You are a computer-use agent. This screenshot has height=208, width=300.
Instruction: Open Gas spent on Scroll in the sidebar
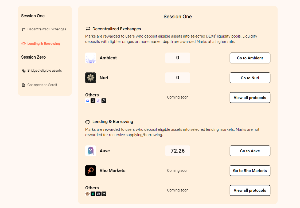(39, 85)
